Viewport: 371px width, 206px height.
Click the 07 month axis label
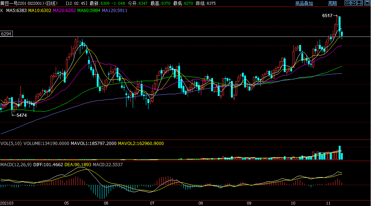pyautogui.click(x=152, y=203)
